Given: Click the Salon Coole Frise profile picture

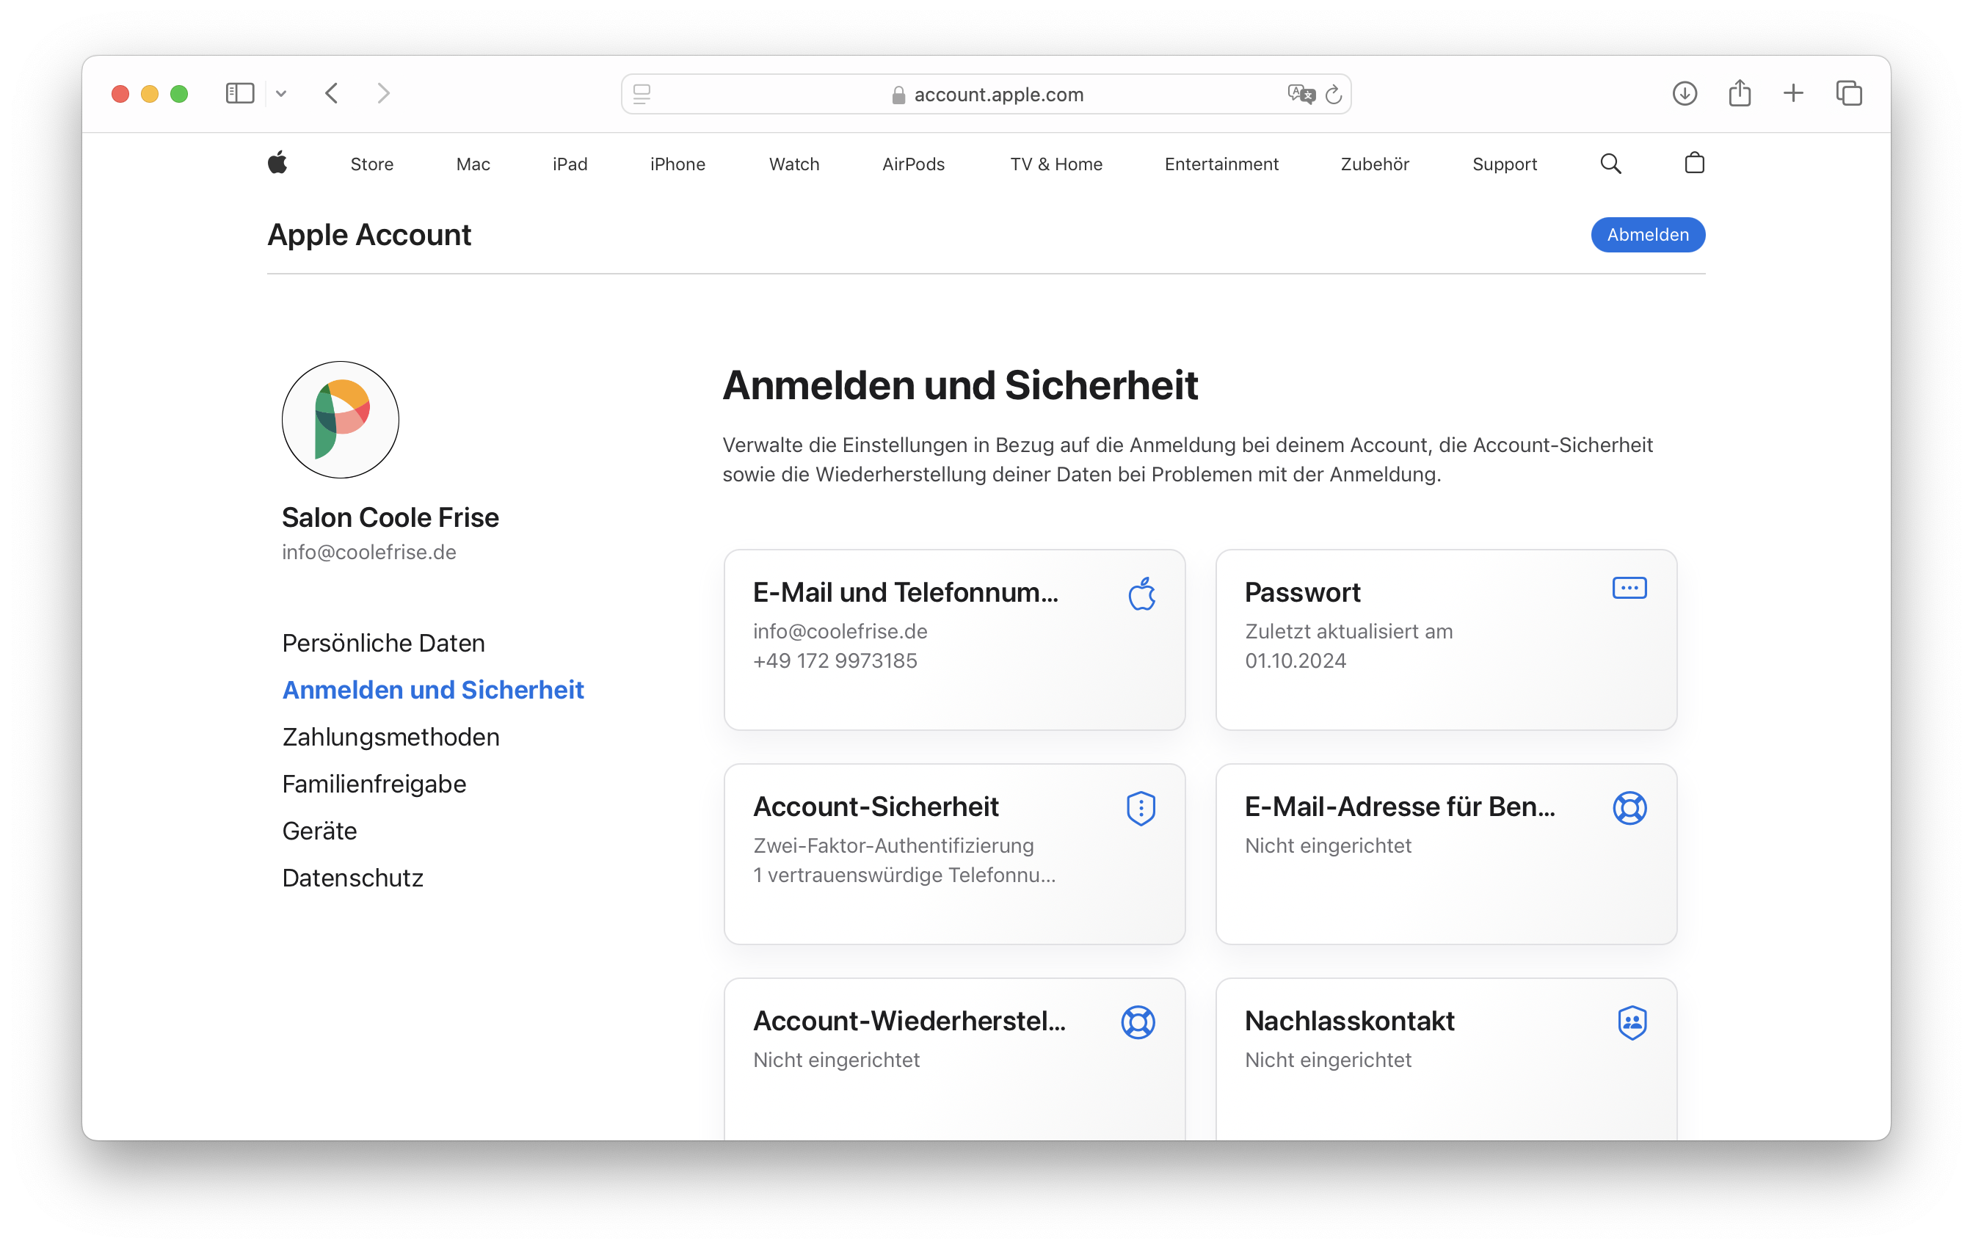Looking at the screenshot, I should tap(340, 419).
